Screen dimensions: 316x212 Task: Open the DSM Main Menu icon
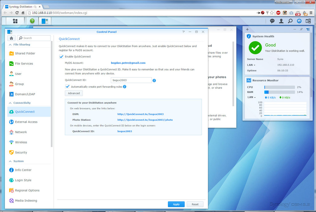click(x=15, y=21)
